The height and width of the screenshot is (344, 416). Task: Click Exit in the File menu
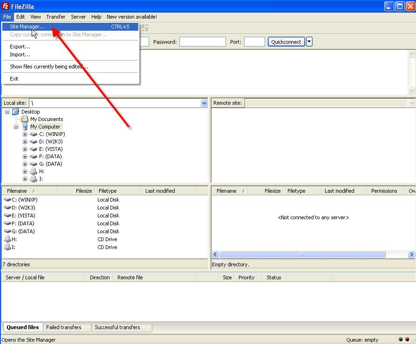(70, 79)
